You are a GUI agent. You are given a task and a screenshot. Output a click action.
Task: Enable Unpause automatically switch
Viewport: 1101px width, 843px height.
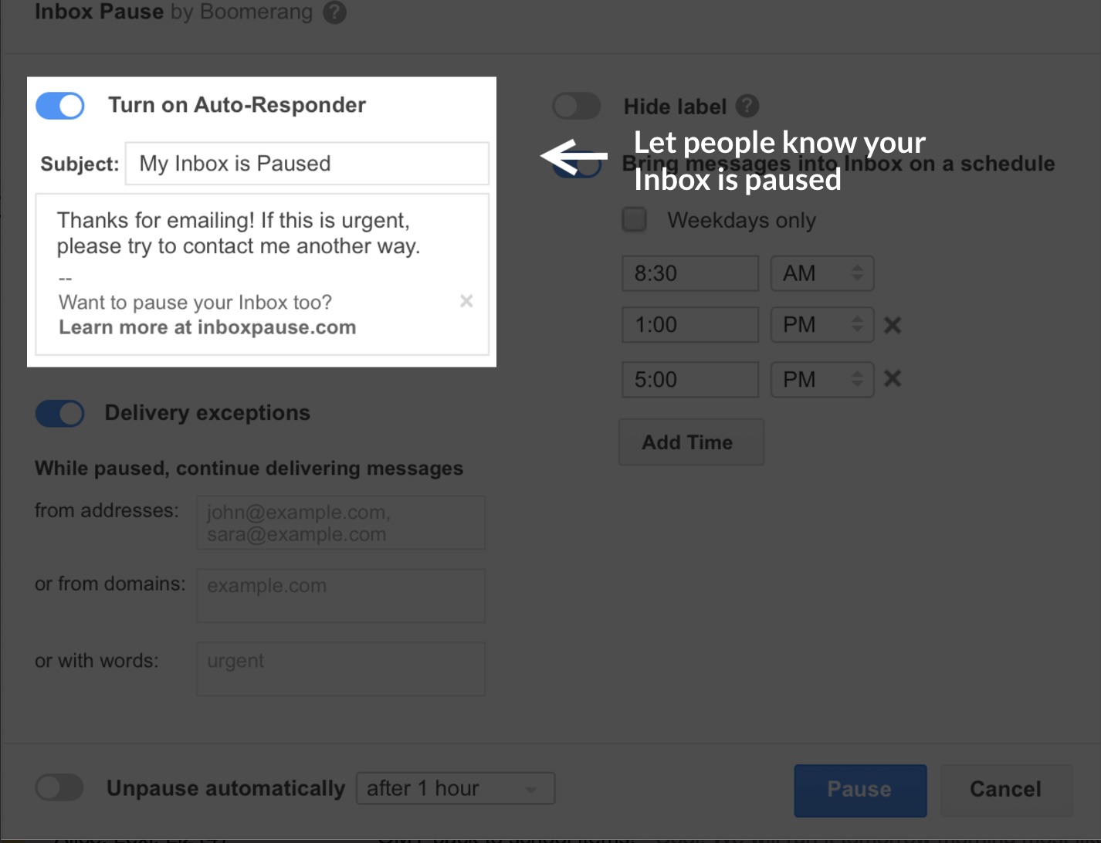tap(60, 788)
